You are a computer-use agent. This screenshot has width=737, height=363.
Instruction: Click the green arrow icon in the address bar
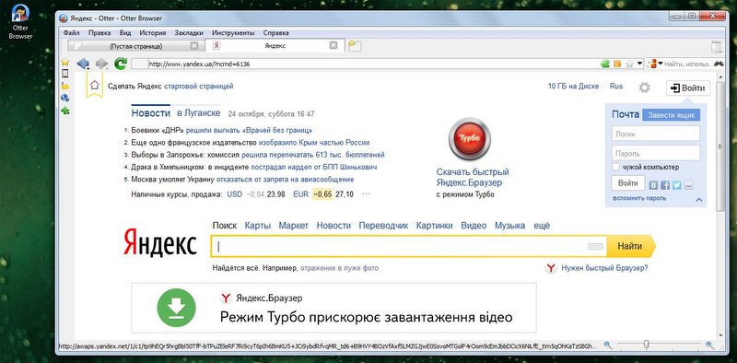click(605, 64)
